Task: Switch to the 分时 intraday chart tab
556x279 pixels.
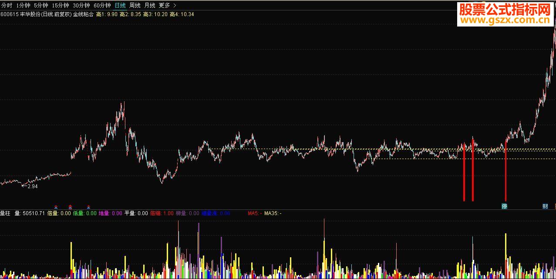Action: 7,6
